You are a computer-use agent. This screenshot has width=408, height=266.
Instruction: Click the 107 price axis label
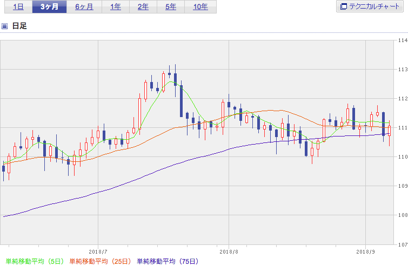(x=403, y=244)
